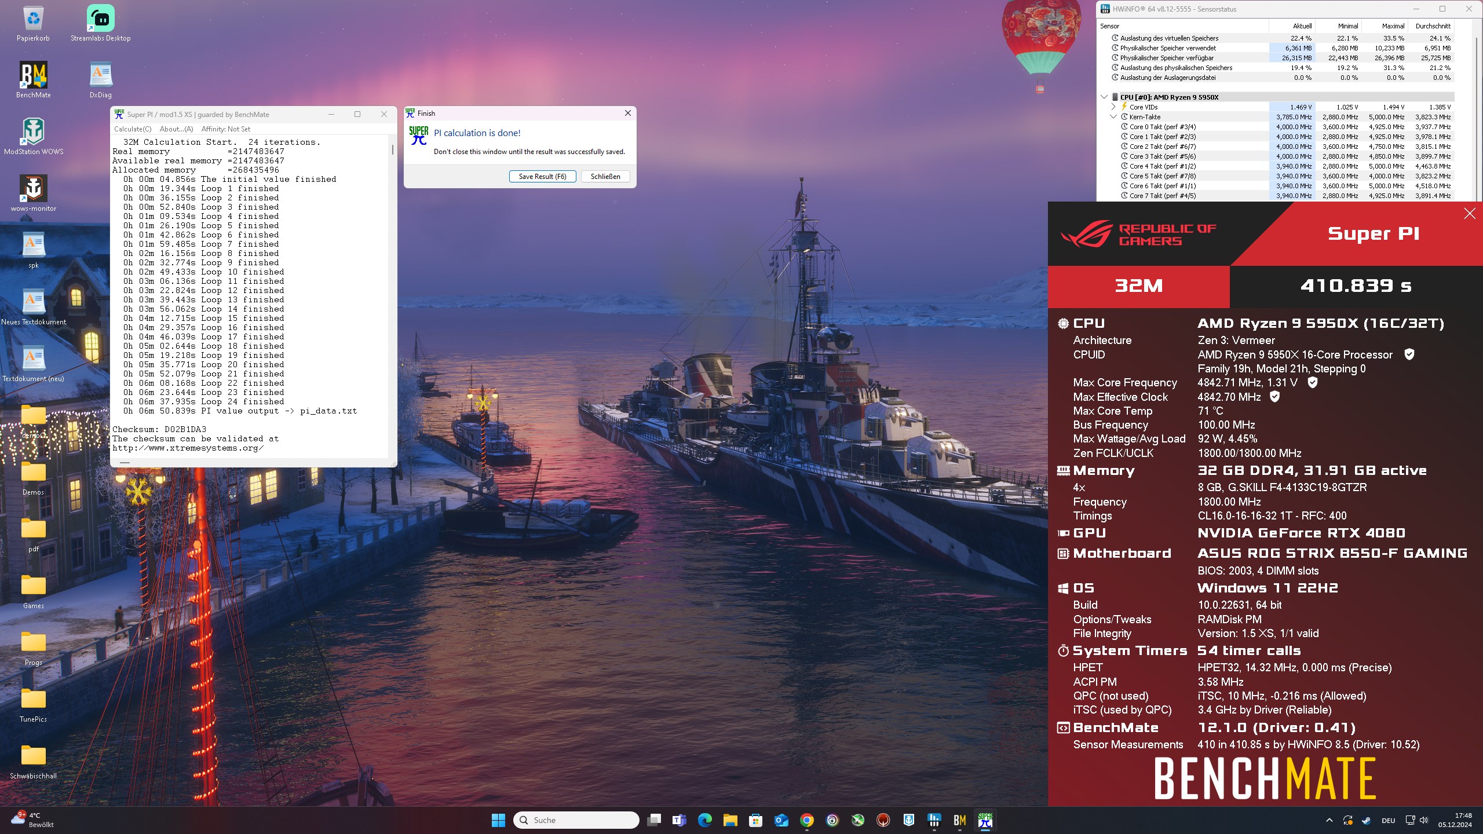The image size is (1483, 834).
Task: Open clock showing 17:48 05.12.2024
Action: tap(1455, 820)
